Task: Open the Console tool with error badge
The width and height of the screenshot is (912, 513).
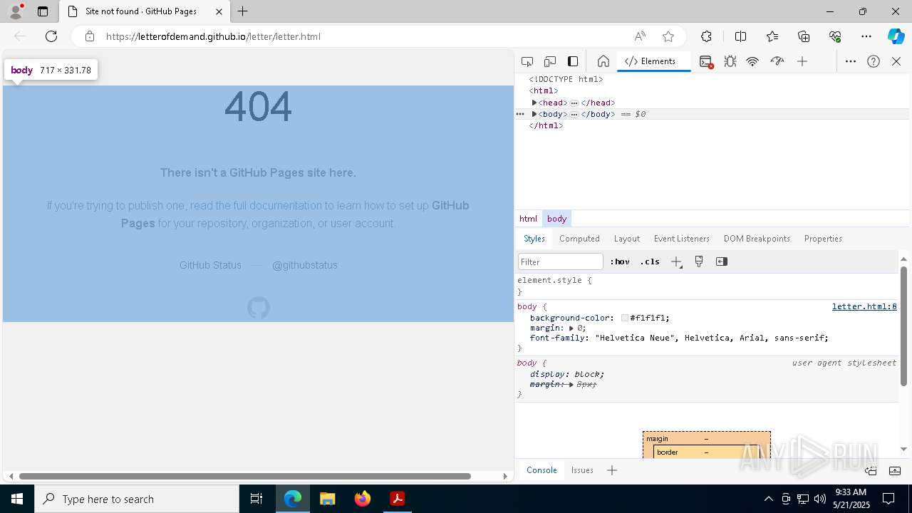Action: tap(706, 61)
